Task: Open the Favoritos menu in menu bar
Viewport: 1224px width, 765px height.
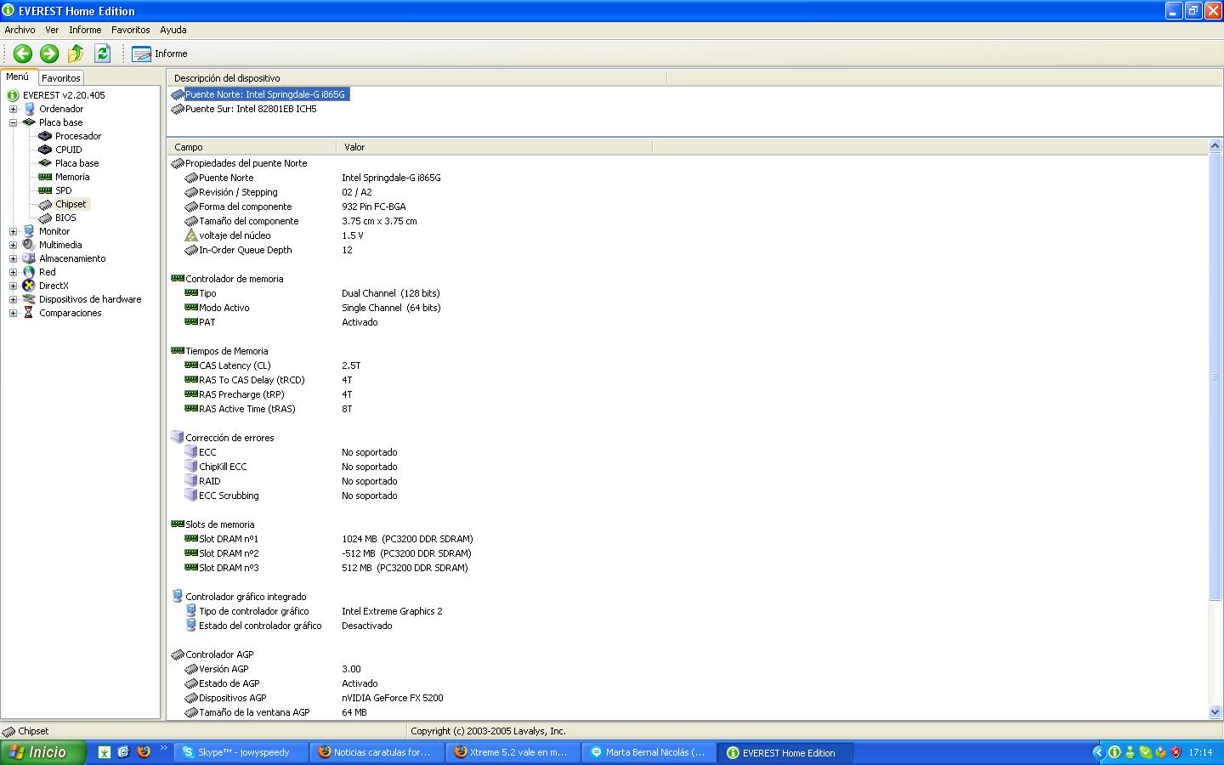Action: (x=131, y=30)
